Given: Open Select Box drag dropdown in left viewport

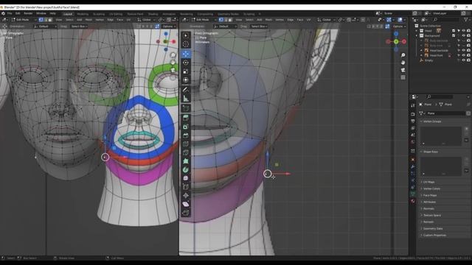Looking at the screenshot, I should click(79, 26).
